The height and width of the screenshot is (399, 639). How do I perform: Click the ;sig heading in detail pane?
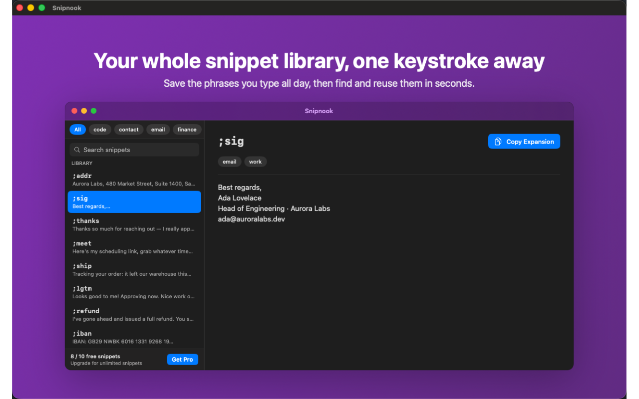pos(231,141)
